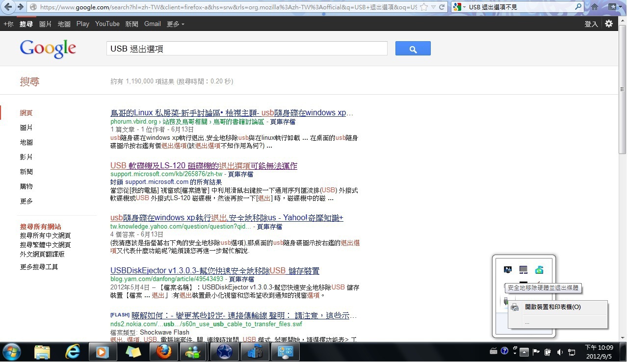Click the Google search input field
The width and height of the screenshot is (628, 362).
click(x=247, y=49)
